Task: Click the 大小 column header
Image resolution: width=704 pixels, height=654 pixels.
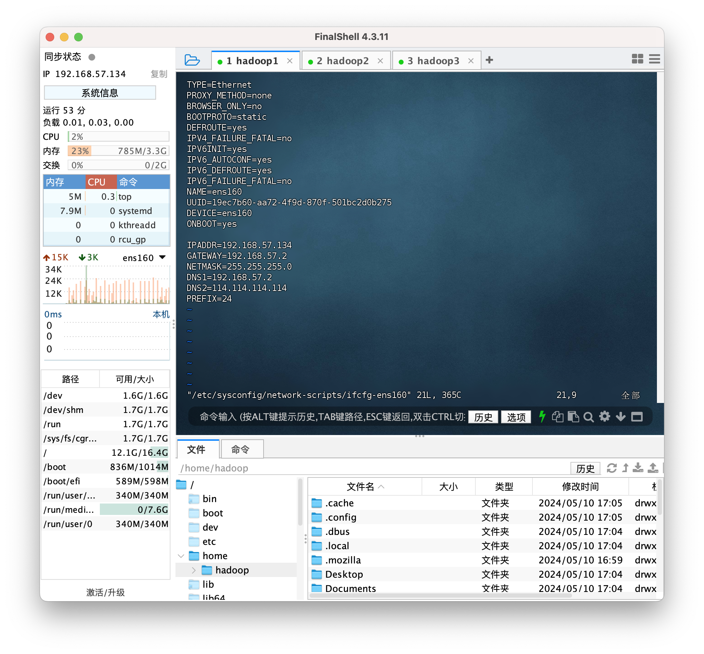Action: point(448,487)
